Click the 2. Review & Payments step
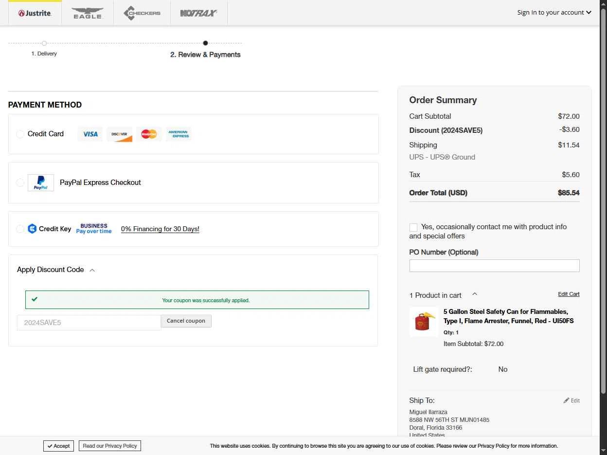This screenshot has width=607, height=455. pyautogui.click(x=205, y=55)
